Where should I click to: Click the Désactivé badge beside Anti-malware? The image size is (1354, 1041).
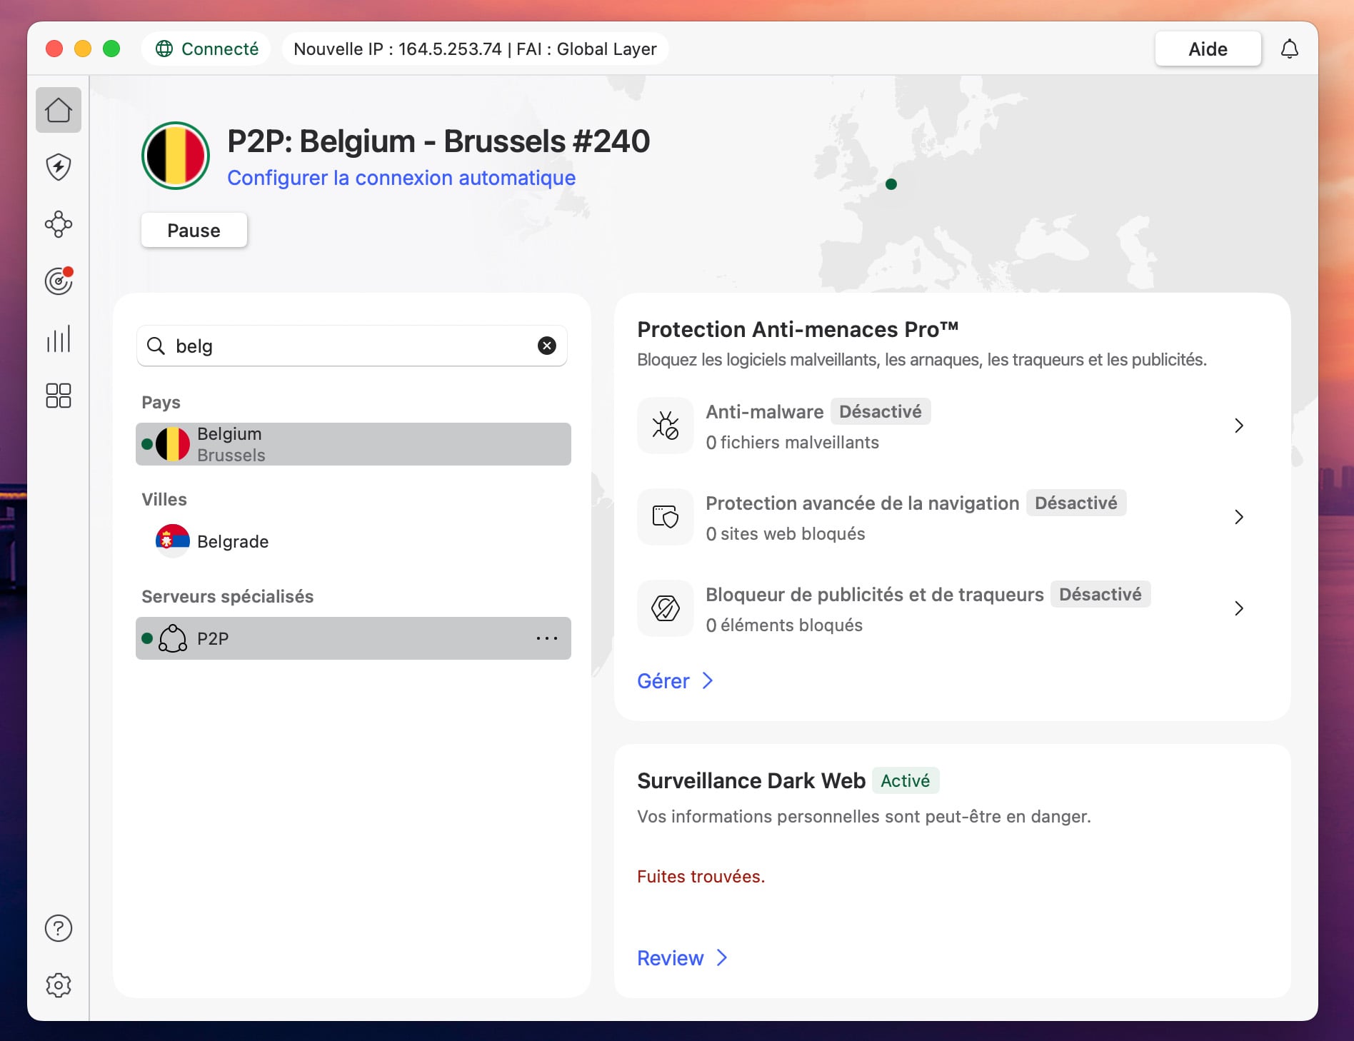coord(881,411)
